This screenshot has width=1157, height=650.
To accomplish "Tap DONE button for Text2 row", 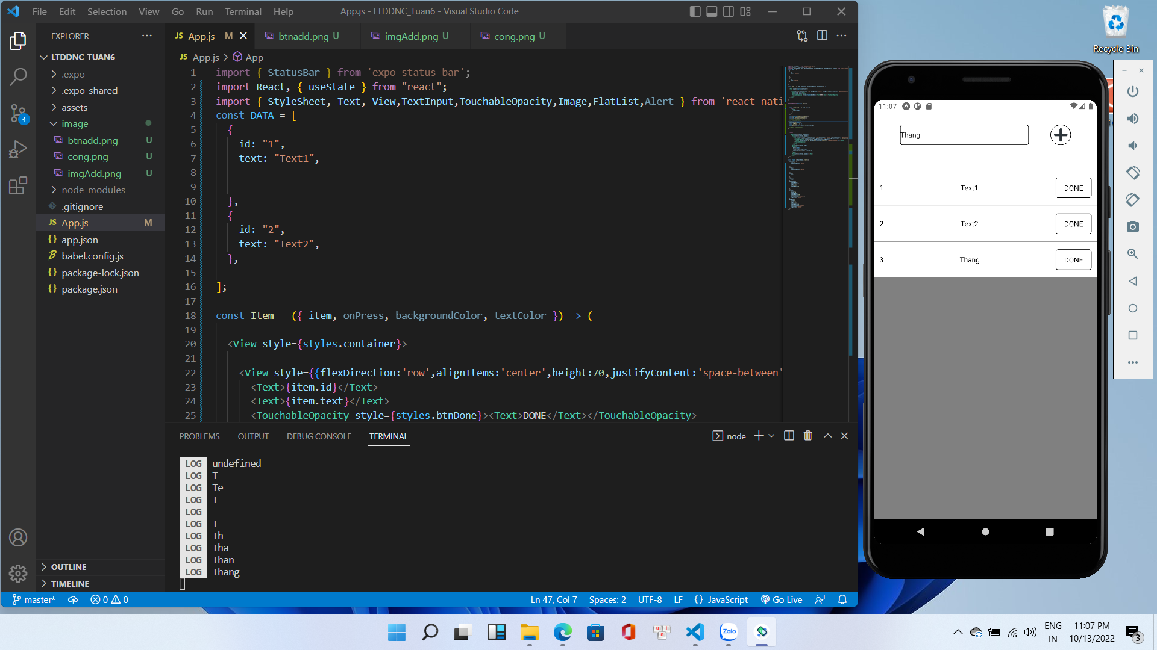I will (1073, 224).
